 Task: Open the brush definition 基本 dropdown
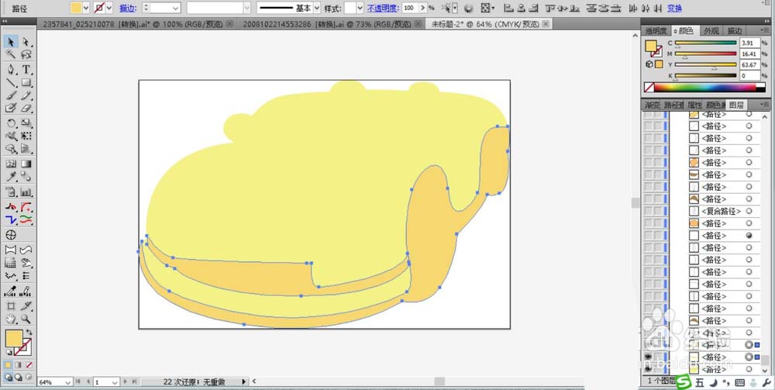[317, 8]
